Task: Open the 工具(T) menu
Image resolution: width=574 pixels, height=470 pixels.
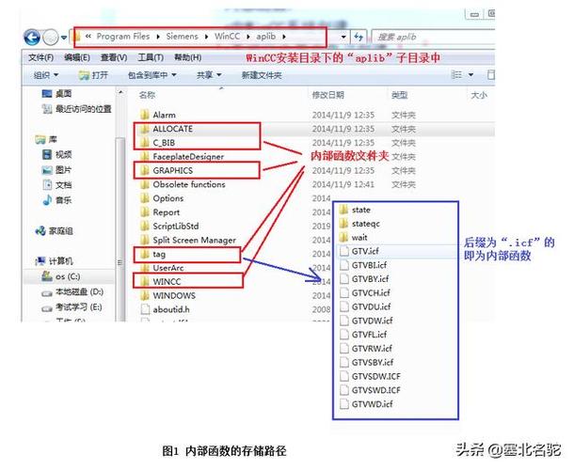Action: (x=151, y=57)
